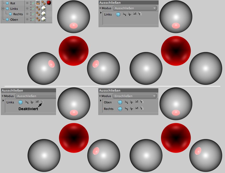Toggle the hierarchy icon for Oben in Einschließen list
225x173 pixels.
click(x=142, y=102)
